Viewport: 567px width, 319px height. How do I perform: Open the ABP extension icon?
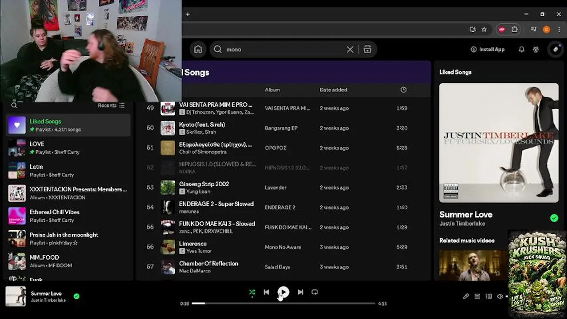point(502,29)
